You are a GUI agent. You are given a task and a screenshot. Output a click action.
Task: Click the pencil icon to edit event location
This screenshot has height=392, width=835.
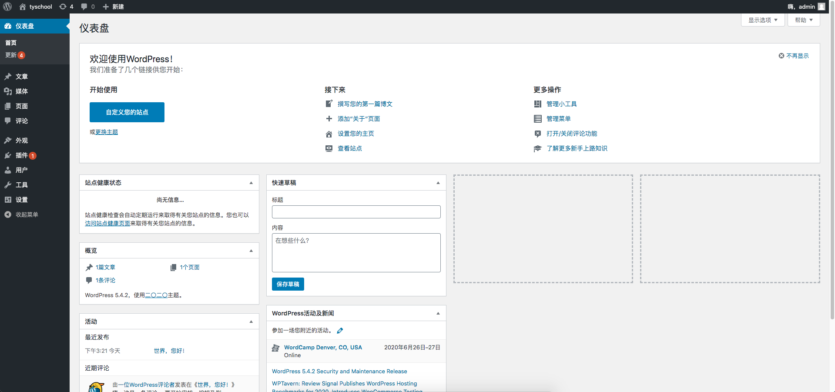(x=340, y=331)
